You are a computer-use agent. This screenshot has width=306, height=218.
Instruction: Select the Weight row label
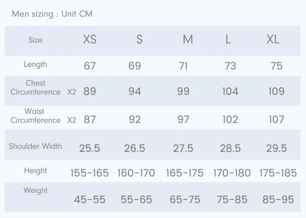pyautogui.click(x=35, y=191)
